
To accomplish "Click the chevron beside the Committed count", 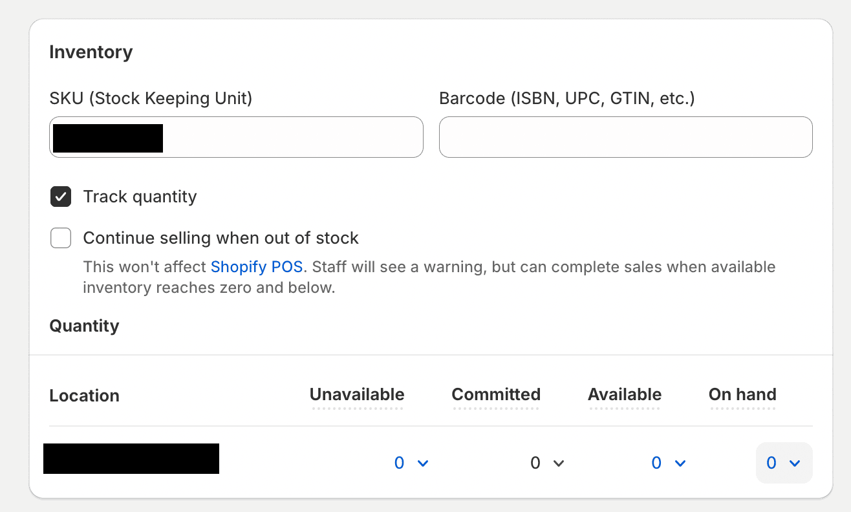I will coord(560,463).
